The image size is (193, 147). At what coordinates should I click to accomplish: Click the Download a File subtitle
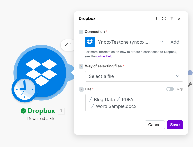click(41, 119)
